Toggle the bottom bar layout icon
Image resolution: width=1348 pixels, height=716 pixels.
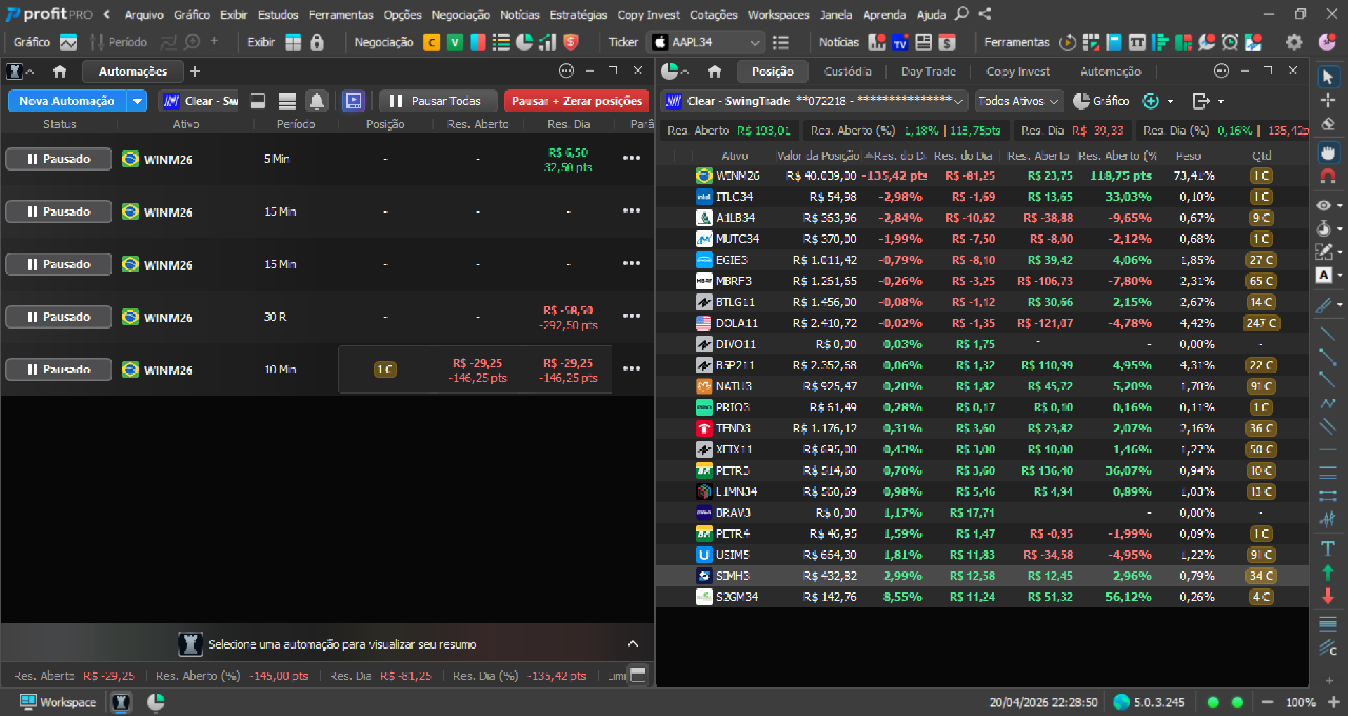click(x=637, y=675)
